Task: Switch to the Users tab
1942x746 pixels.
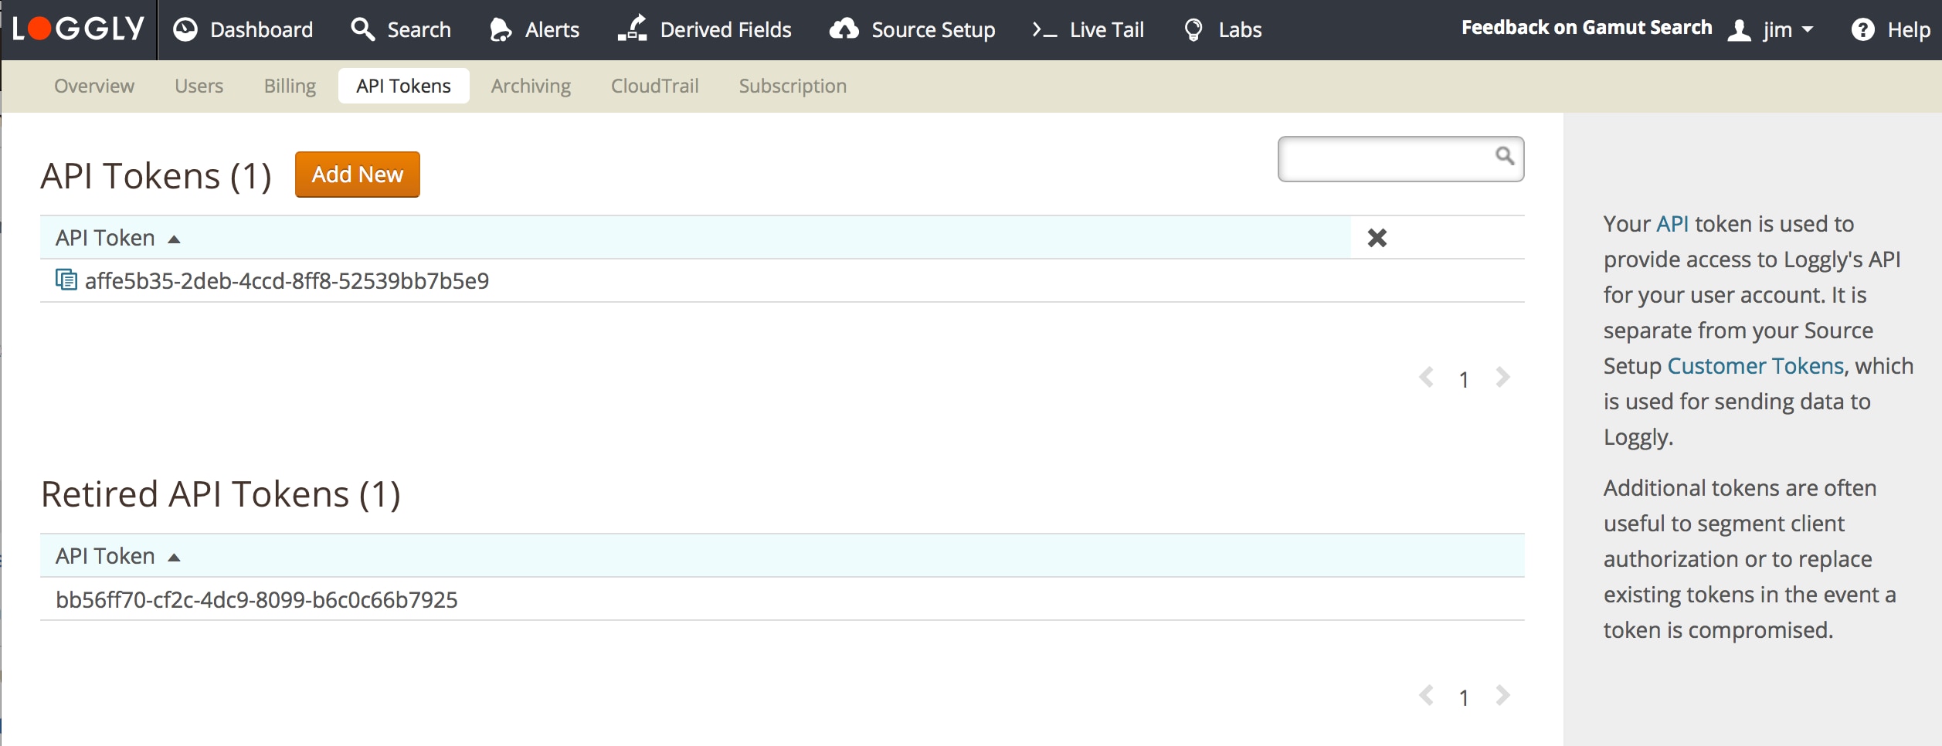Action: point(199,86)
